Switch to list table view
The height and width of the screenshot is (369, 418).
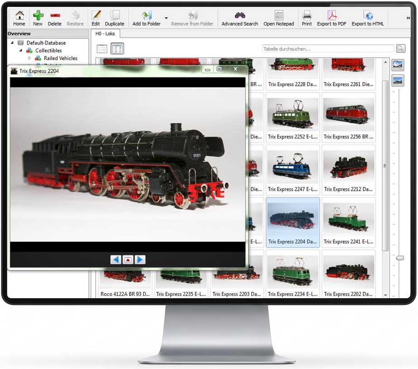pyautogui.click(x=102, y=49)
